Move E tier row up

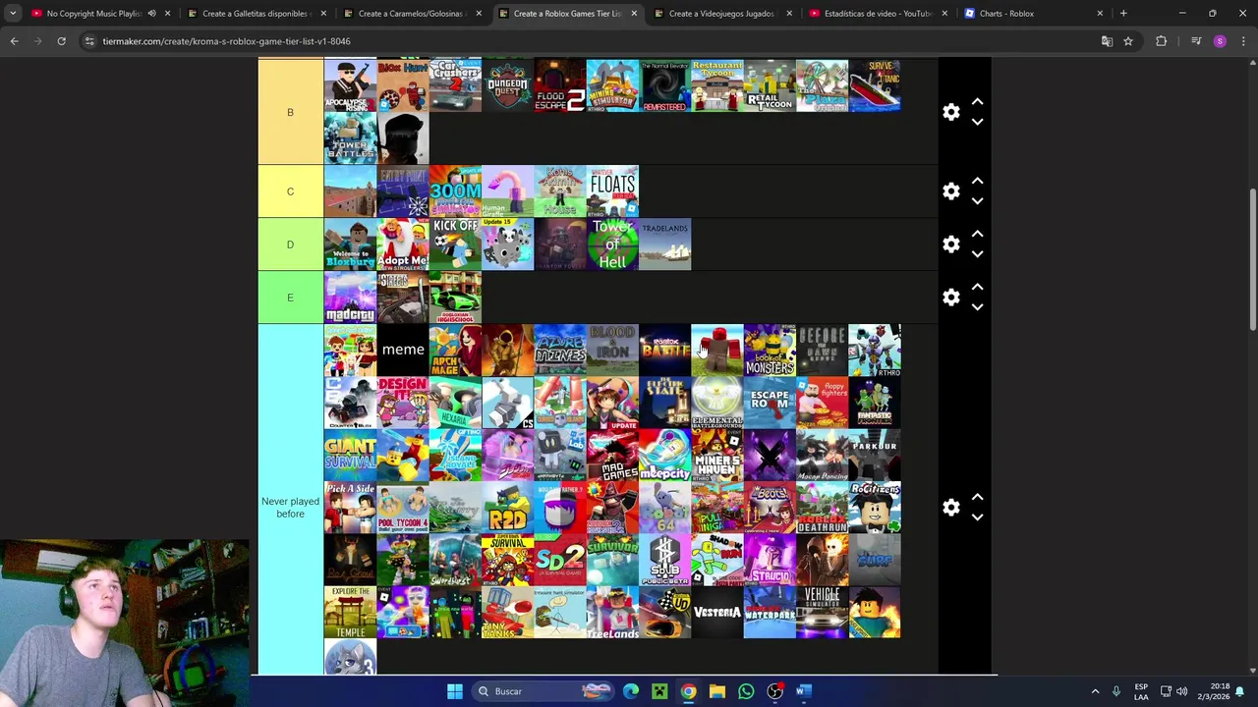(x=977, y=287)
